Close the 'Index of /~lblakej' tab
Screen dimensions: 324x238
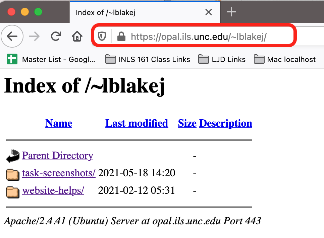pos(209,12)
